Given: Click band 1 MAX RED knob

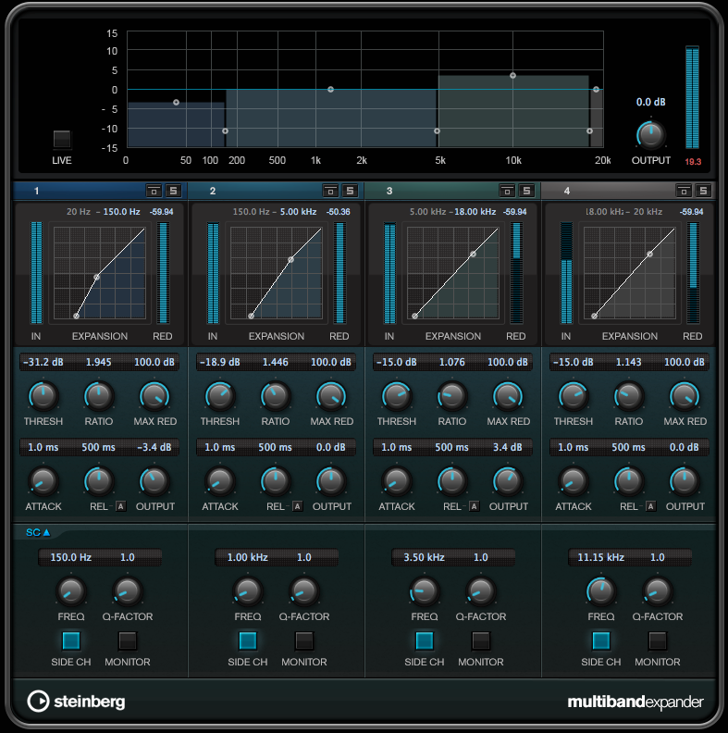Looking at the screenshot, I should [154, 396].
